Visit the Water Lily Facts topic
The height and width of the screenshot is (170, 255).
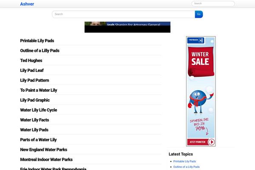coord(34,120)
